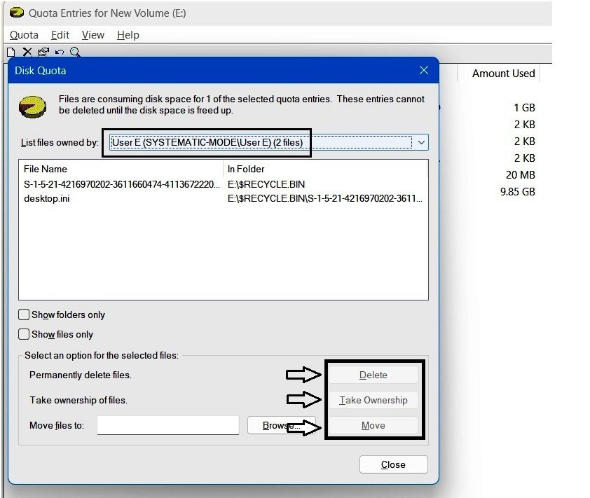Screen dimensions: 590x498
Task: Click the File Name column header
Action: 121,169
